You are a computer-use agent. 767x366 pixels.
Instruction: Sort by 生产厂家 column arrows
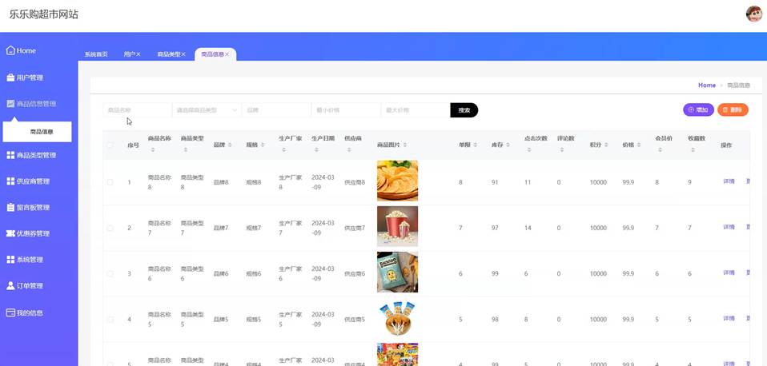(x=283, y=149)
